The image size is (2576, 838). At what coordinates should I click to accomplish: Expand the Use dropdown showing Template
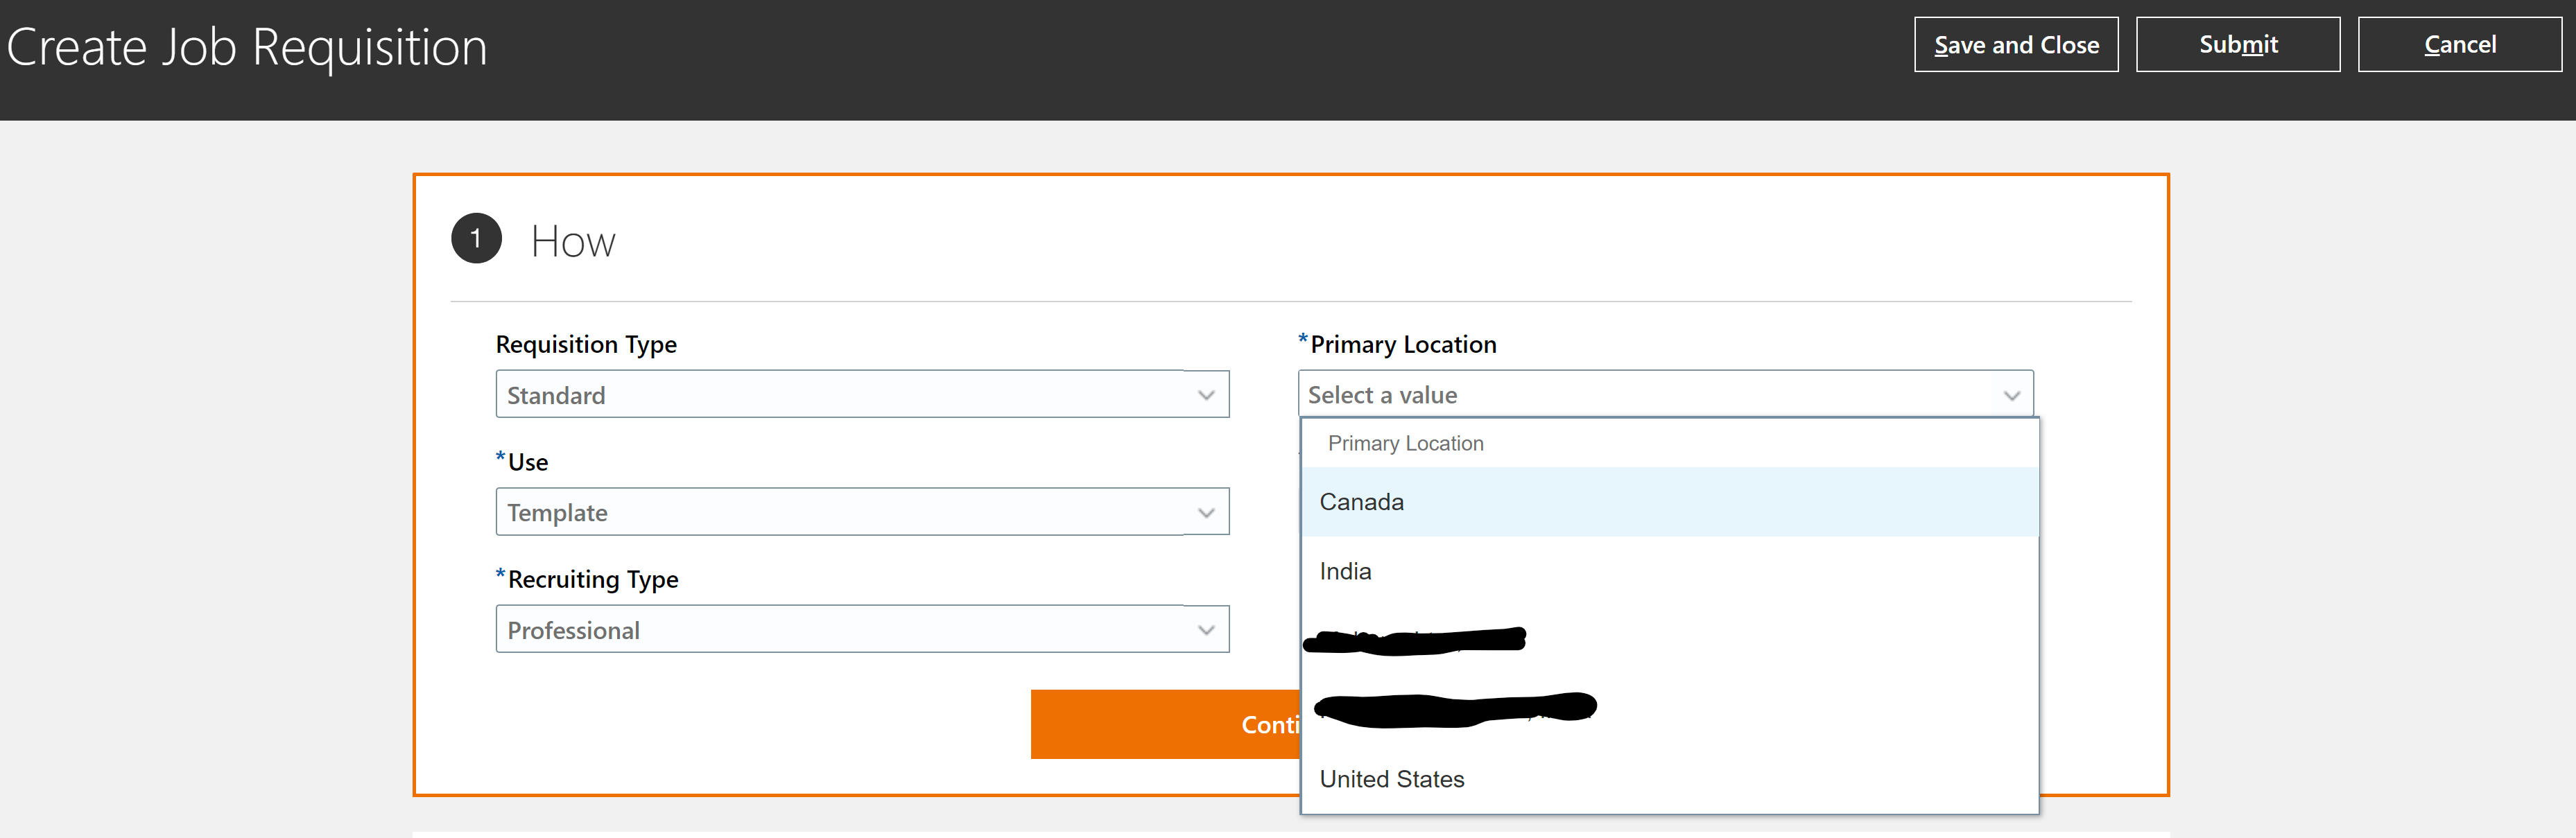(x=862, y=511)
